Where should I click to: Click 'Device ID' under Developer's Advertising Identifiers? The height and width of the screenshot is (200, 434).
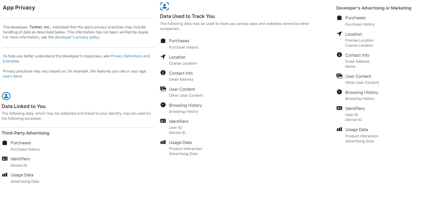pos(354,120)
